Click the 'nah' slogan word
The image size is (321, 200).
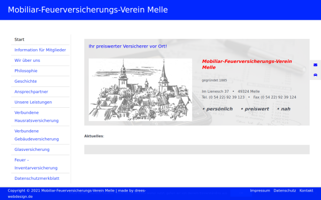tap(286, 109)
